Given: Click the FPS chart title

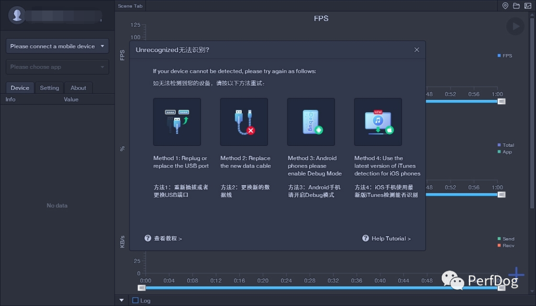Looking at the screenshot, I should click(x=321, y=18).
